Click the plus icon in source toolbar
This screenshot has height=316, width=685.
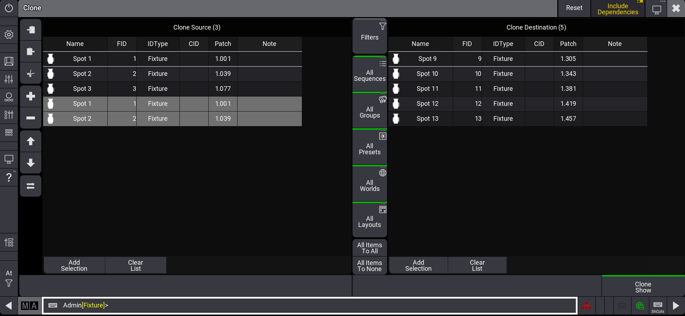pyautogui.click(x=31, y=96)
